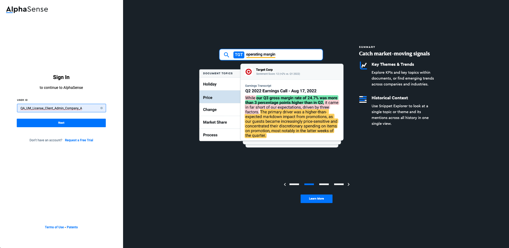509x248 pixels.
Task: Open the Terms of Use link
Action: [54, 227]
